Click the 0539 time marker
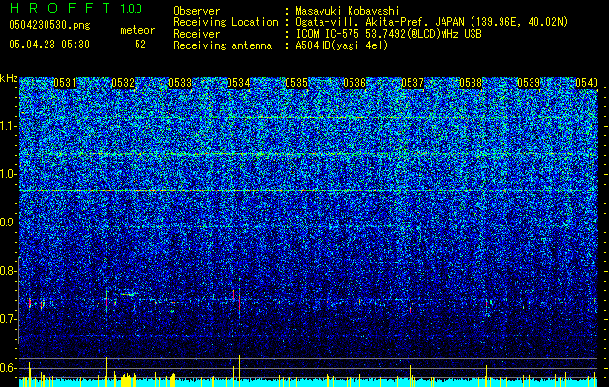 (529, 83)
